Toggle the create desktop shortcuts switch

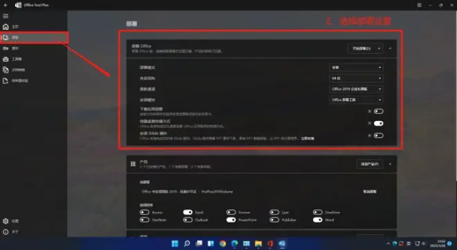pos(378,124)
